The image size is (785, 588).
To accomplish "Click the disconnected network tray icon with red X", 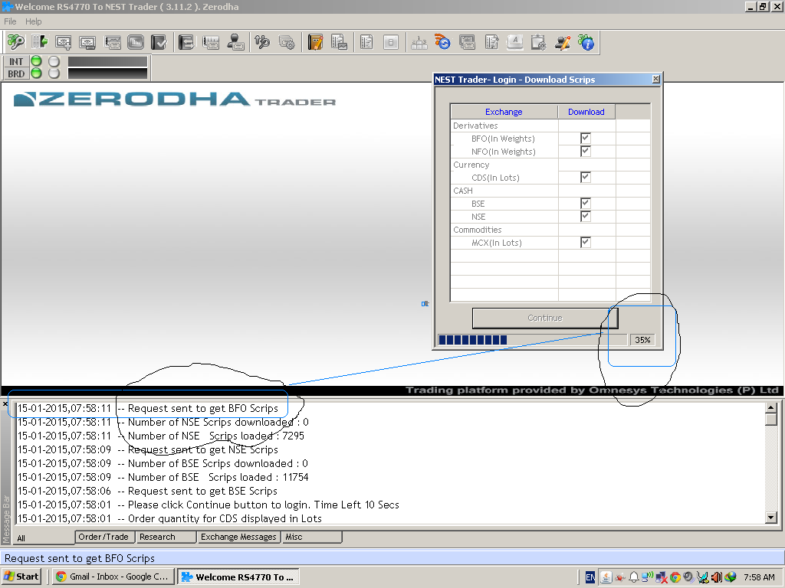I will click(x=662, y=577).
